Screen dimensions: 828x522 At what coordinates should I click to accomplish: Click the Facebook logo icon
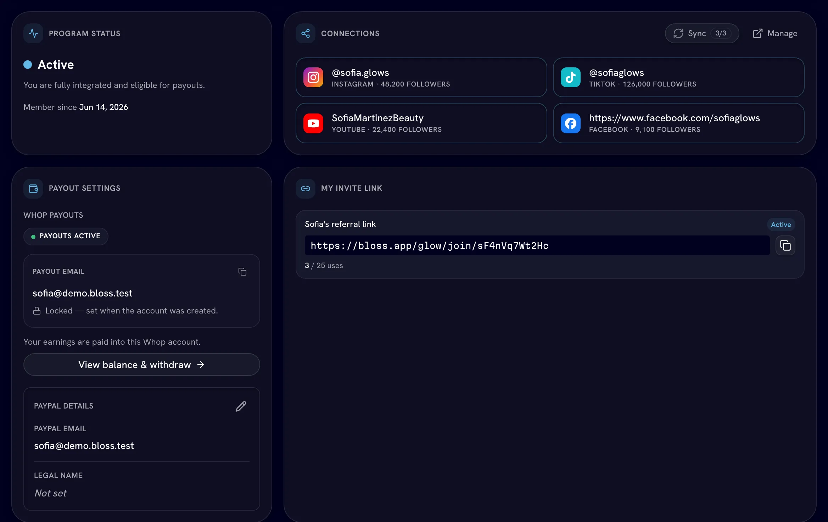[571, 123]
